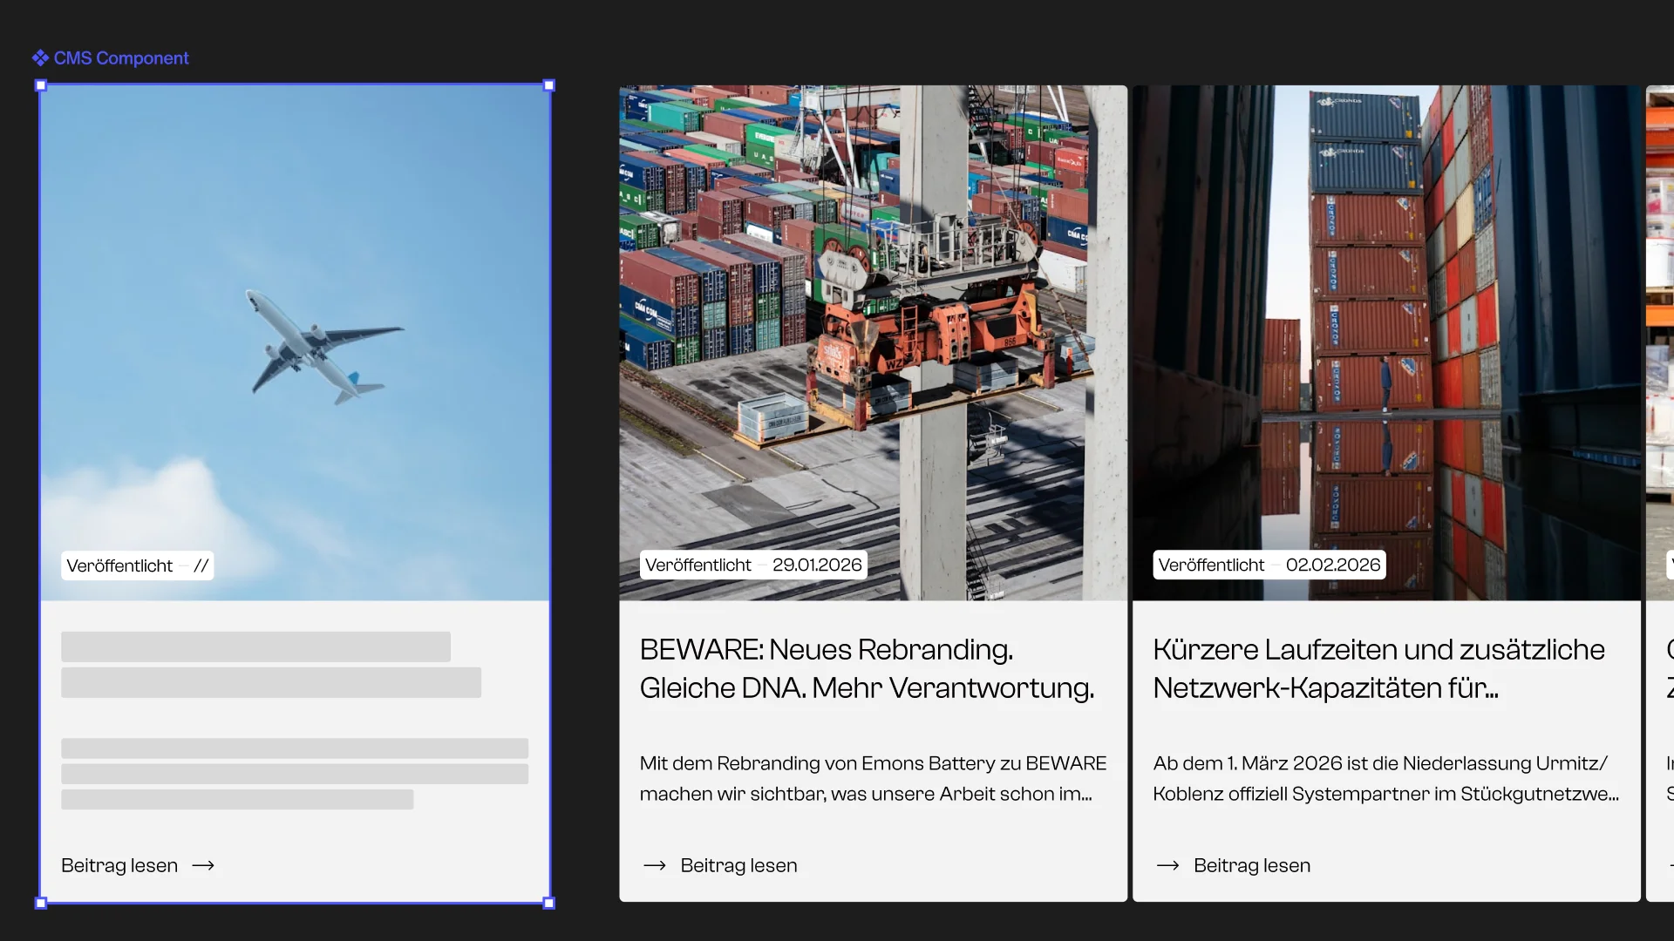Click bottom-left selection resize handle
The image size is (1674, 941).
click(x=41, y=903)
